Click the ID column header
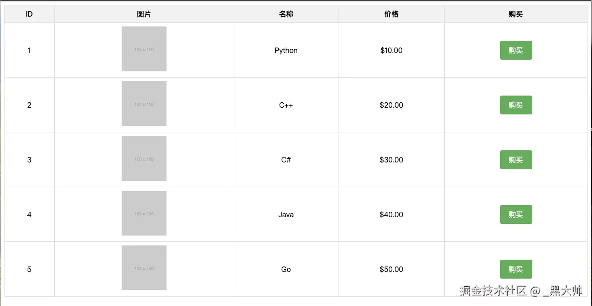Screen dimensions: 592x306 29,14
